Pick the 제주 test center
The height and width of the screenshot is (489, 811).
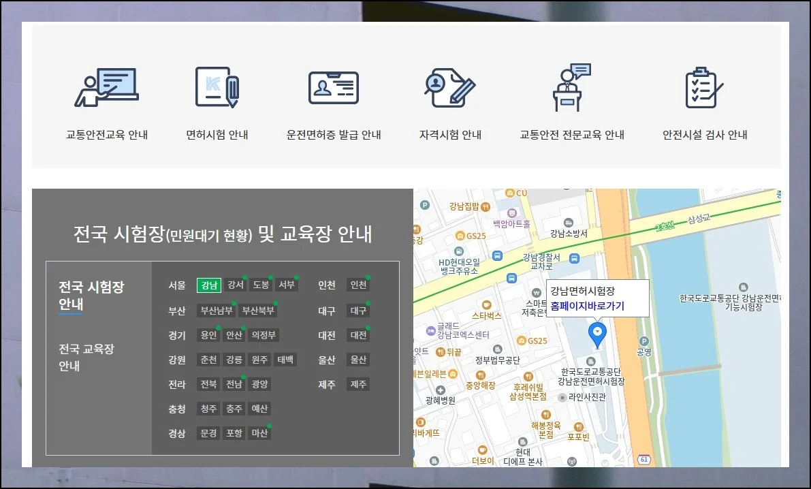(x=358, y=384)
